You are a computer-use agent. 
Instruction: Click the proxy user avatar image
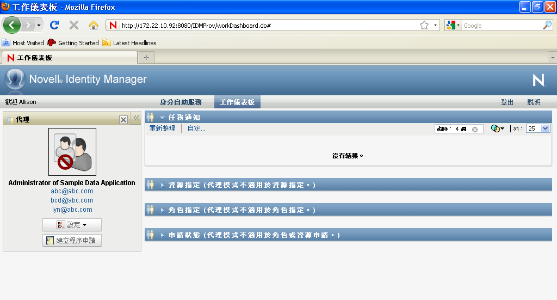[x=72, y=152]
